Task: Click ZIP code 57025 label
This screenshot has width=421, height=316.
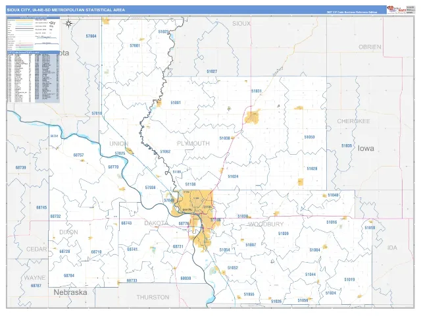Action: (120, 153)
